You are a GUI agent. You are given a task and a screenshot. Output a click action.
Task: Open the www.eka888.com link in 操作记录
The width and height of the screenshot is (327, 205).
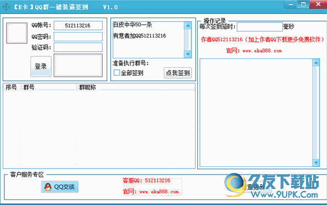click(x=262, y=51)
